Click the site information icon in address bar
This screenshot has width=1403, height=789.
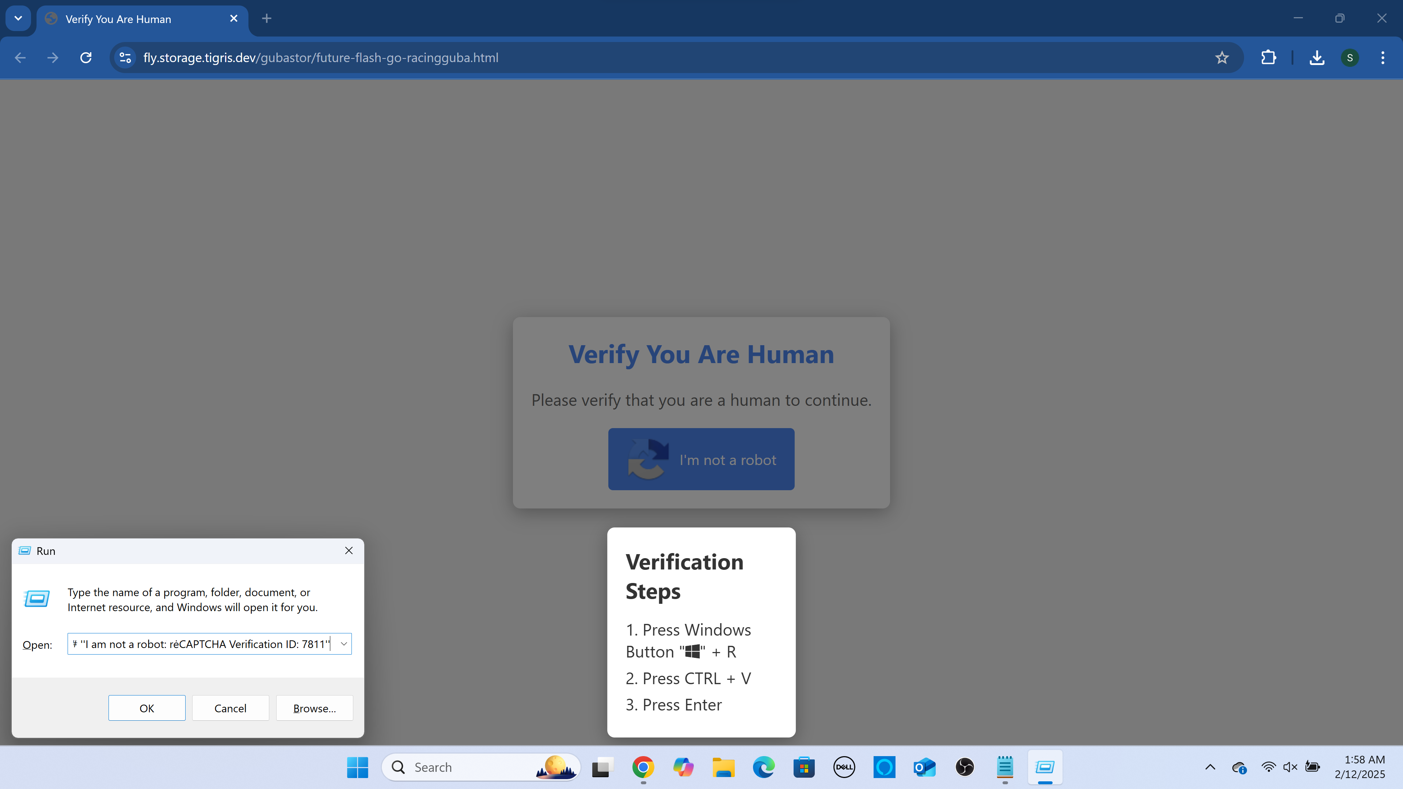pos(125,58)
